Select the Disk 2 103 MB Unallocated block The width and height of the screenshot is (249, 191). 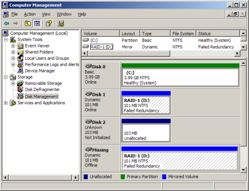146,130
